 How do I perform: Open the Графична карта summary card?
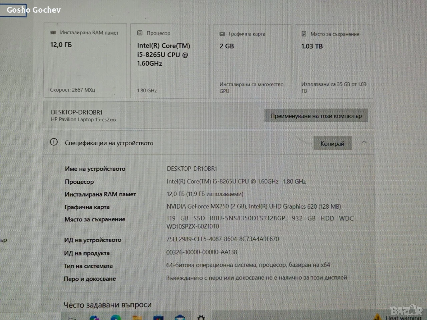click(x=252, y=61)
